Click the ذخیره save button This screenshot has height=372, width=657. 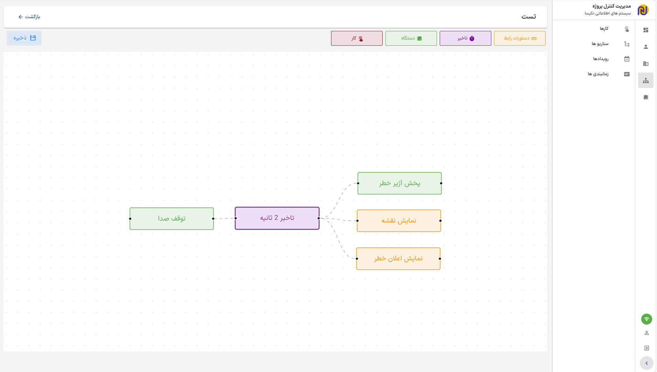(x=24, y=38)
